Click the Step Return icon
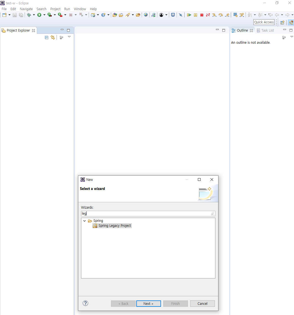Image resolution: width=294 pixels, height=315 pixels. pyautogui.click(x=227, y=15)
